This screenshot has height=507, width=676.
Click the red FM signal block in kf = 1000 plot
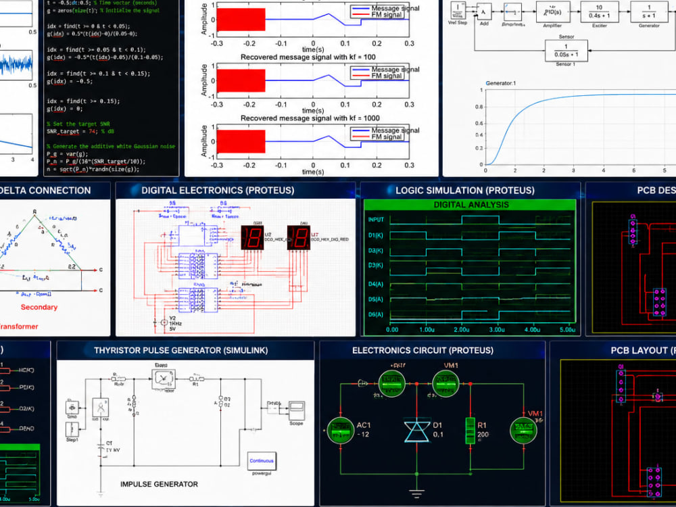tap(241, 141)
